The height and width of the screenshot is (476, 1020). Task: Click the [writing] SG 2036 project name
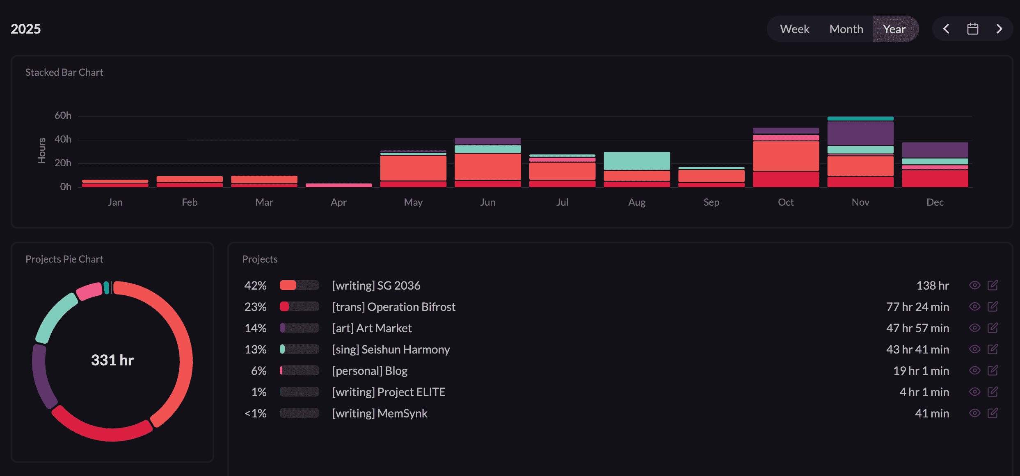[376, 285]
